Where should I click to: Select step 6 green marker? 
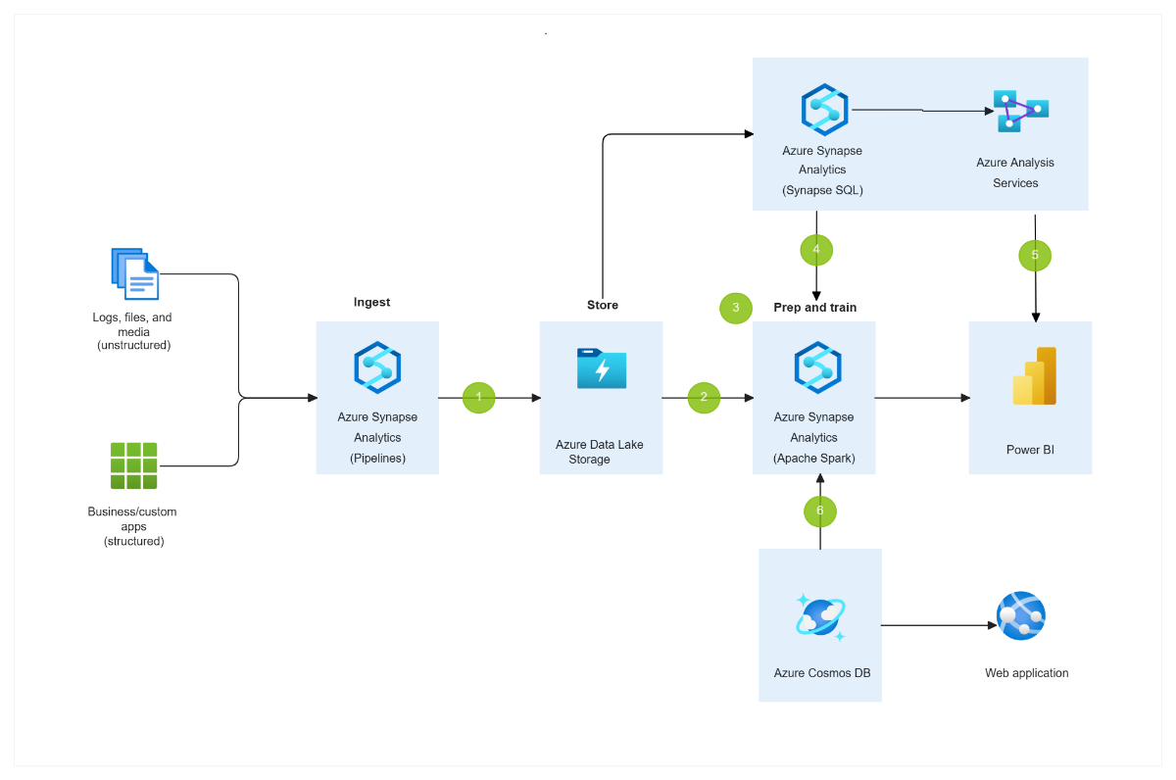[x=820, y=512]
